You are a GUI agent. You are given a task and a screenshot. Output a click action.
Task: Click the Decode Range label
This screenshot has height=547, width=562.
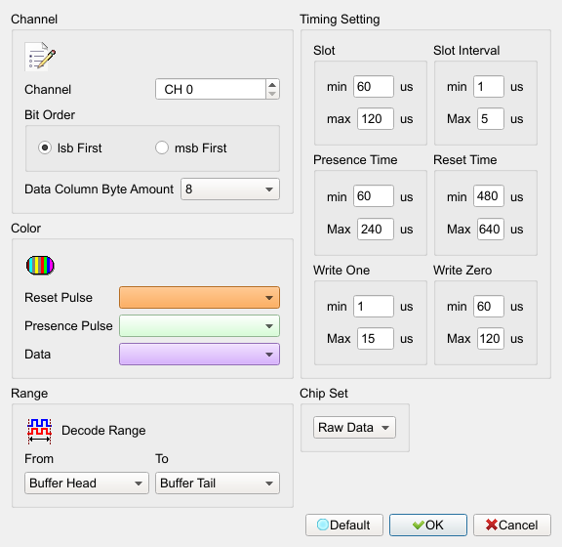103,431
